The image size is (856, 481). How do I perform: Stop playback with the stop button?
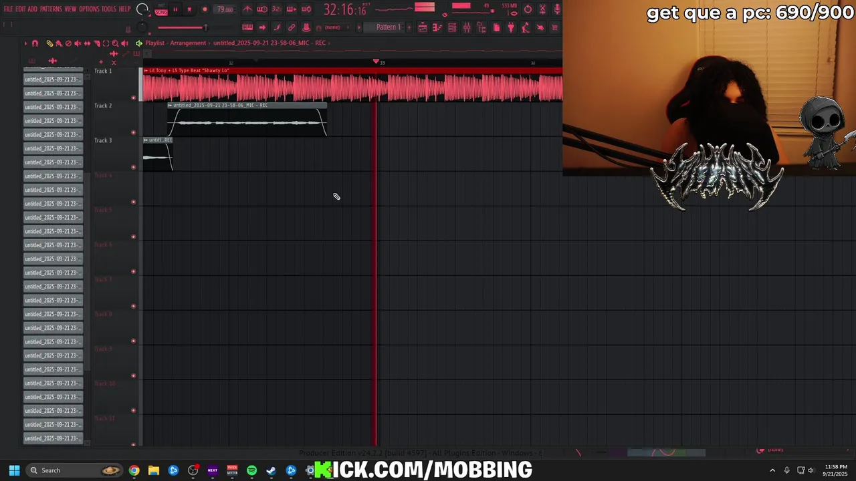click(189, 9)
